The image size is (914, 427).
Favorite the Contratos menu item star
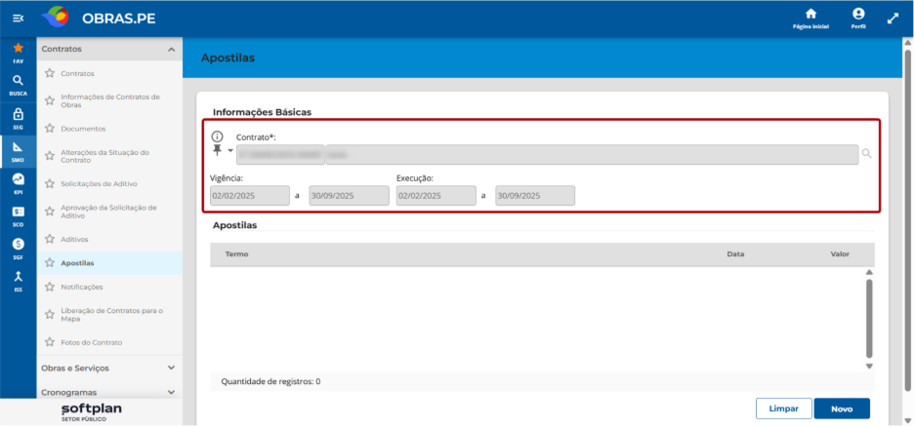tap(50, 73)
